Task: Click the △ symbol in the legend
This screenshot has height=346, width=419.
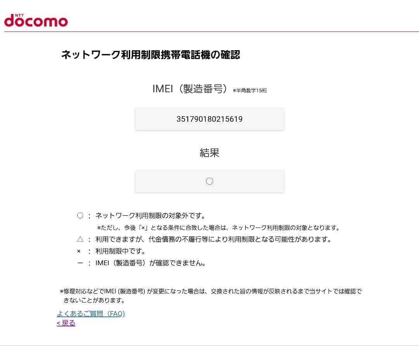Action: pyautogui.click(x=80, y=239)
